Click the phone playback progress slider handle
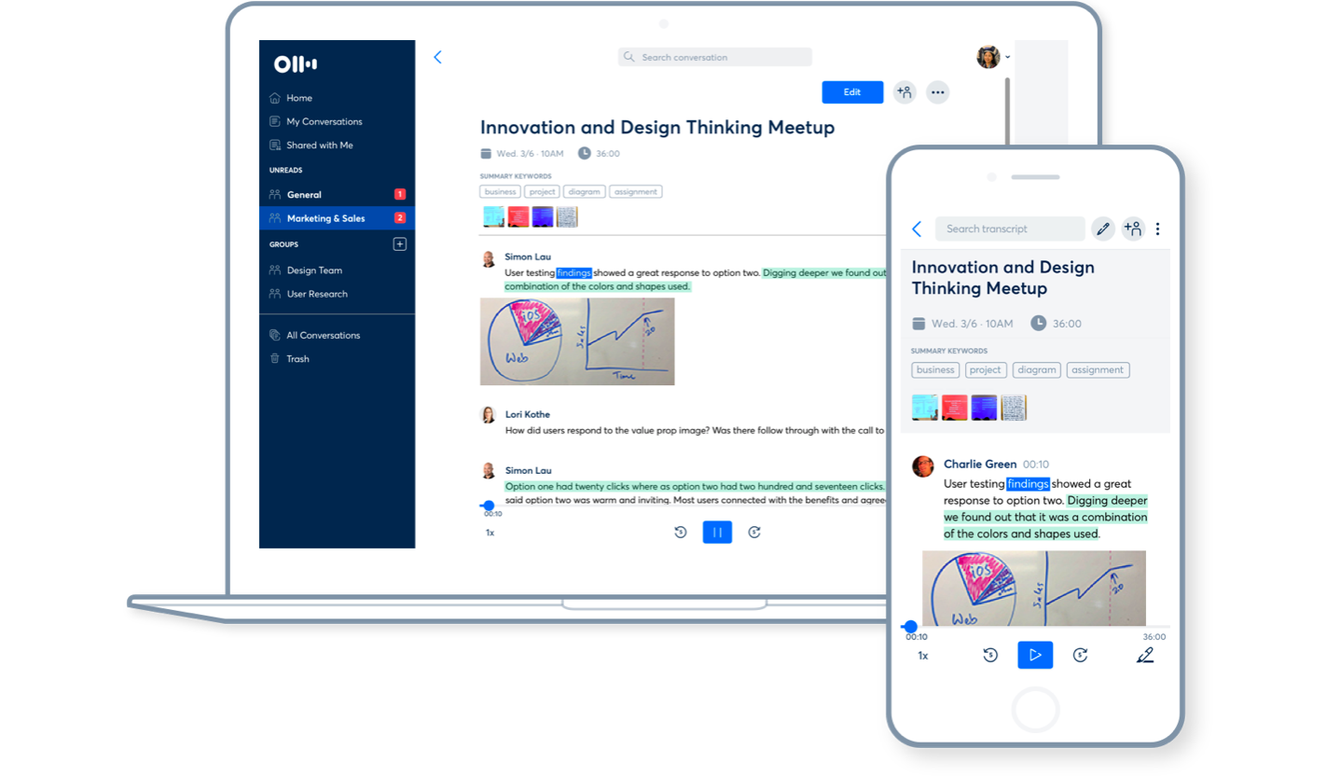1340x777 pixels. 910,627
